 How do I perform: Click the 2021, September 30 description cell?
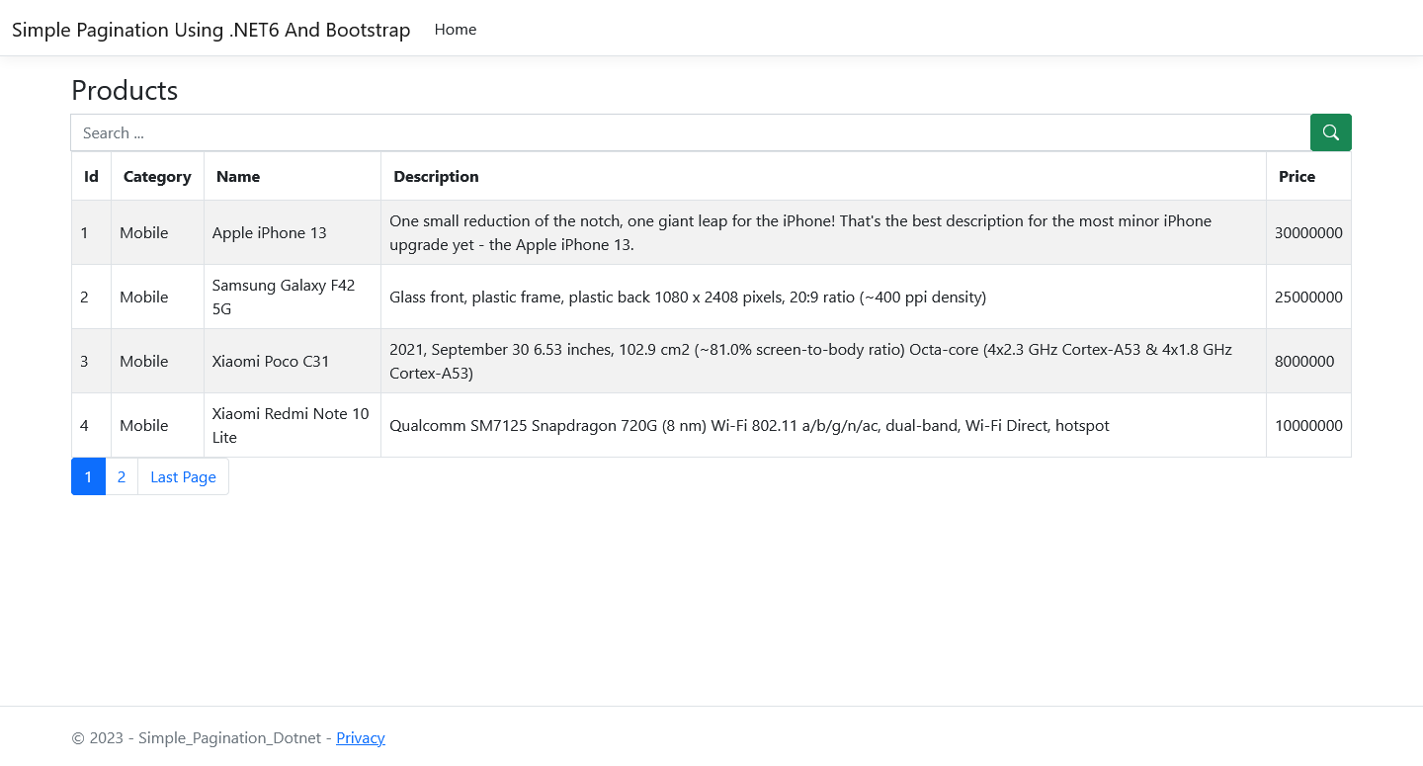pyautogui.click(x=823, y=361)
